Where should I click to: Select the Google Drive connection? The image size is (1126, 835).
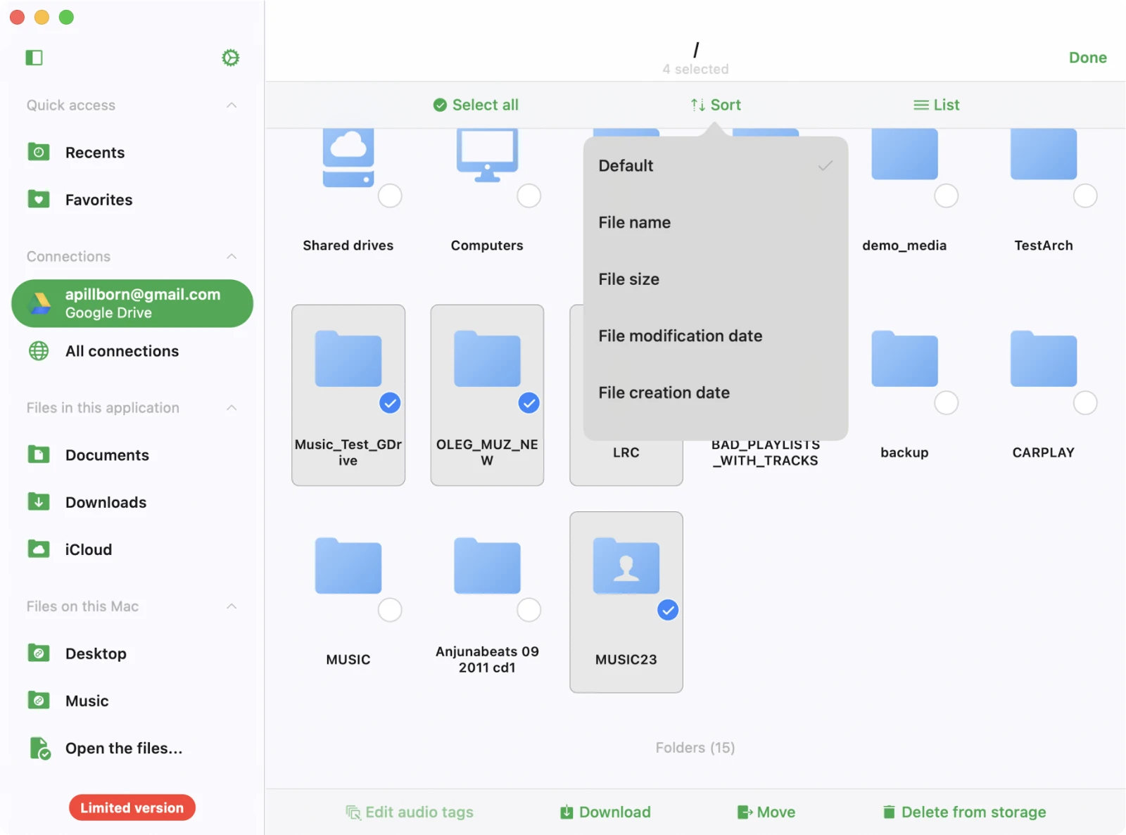(x=132, y=303)
